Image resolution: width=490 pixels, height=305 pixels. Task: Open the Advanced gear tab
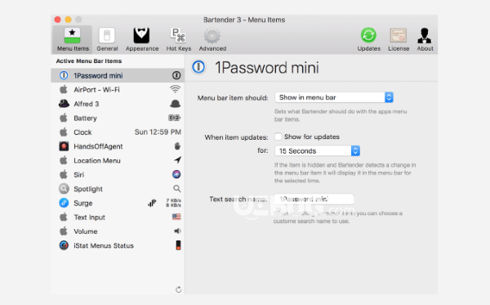click(212, 40)
